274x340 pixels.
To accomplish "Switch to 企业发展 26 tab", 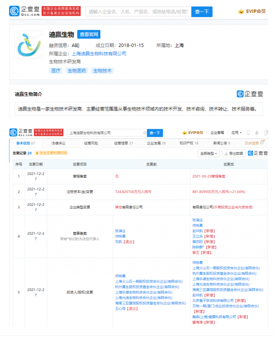I will coord(156,143).
